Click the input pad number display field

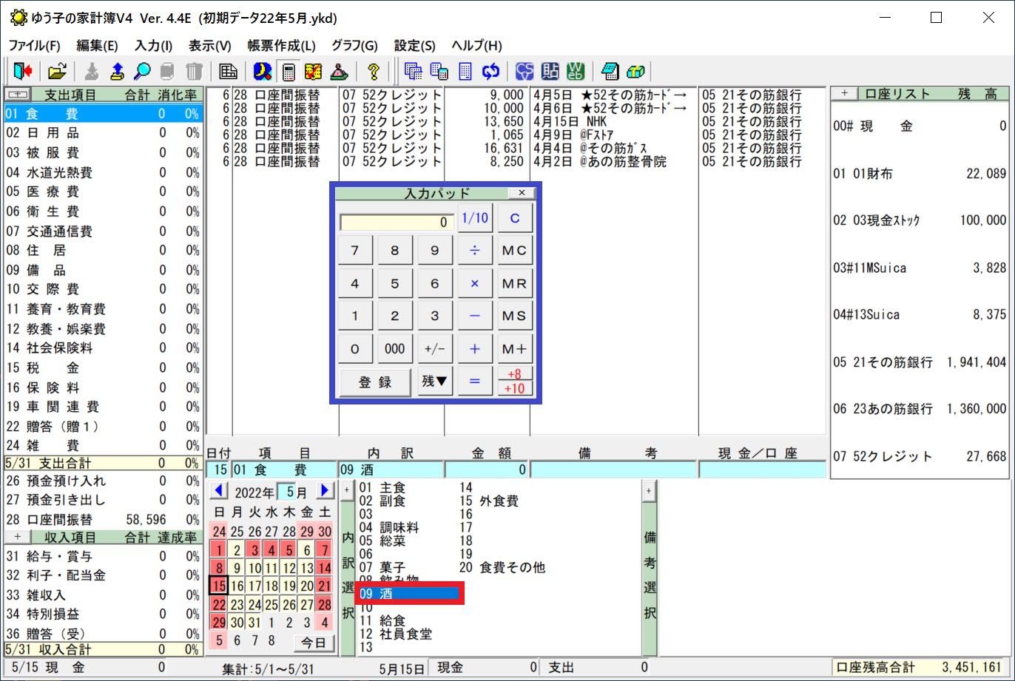pos(397,222)
